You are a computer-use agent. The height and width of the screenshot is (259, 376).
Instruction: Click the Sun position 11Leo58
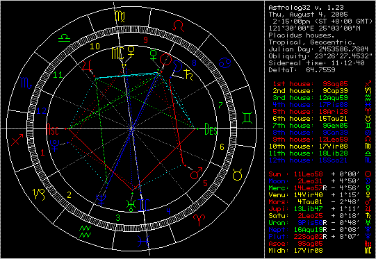tap(308, 174)
